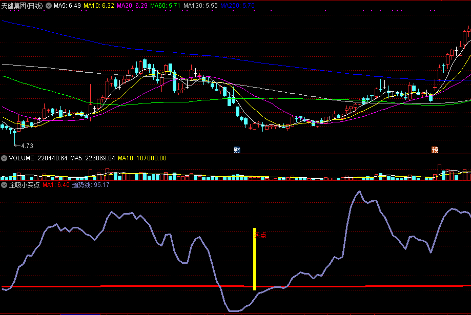Click the 趋势线: 95.17 value
Viewport: 471px width, 315px height.
point(91,185)
